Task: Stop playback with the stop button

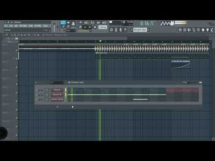Action: [x=90, y=27]
